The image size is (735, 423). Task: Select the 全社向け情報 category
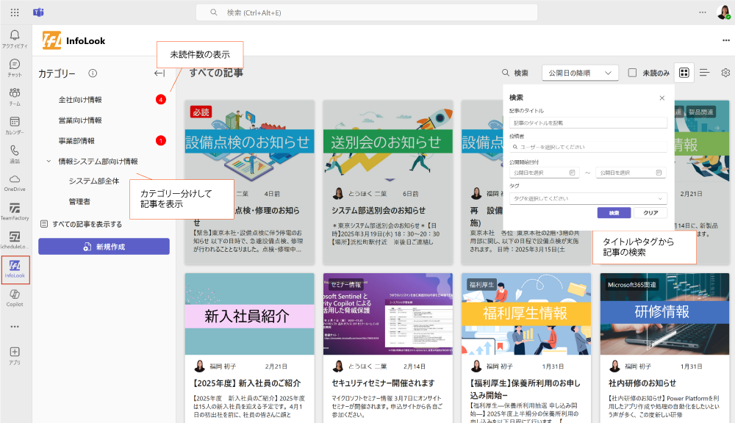(80, 99)
